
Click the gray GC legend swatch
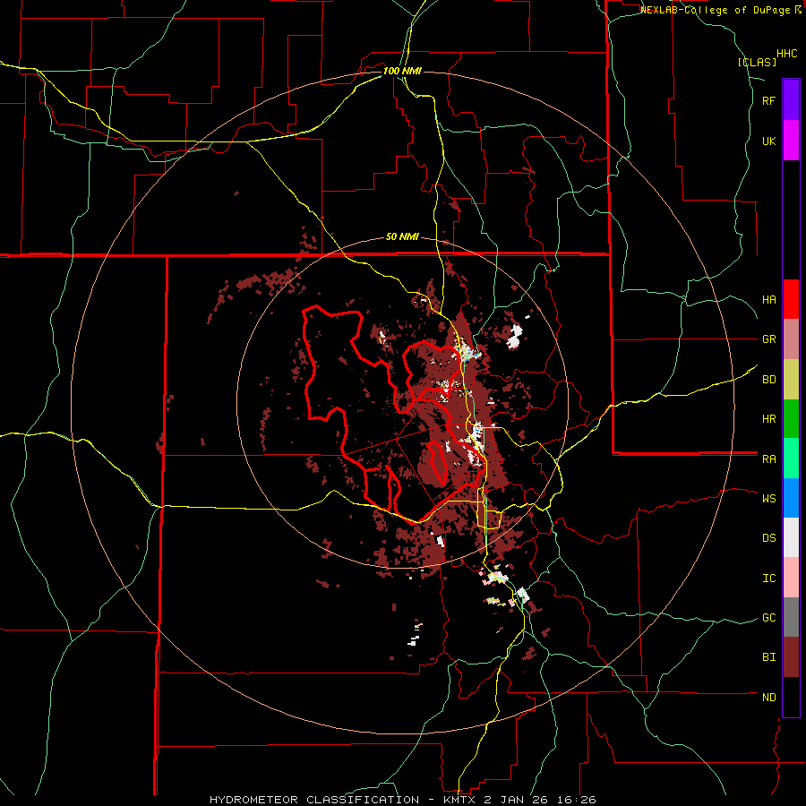(791, 617)
